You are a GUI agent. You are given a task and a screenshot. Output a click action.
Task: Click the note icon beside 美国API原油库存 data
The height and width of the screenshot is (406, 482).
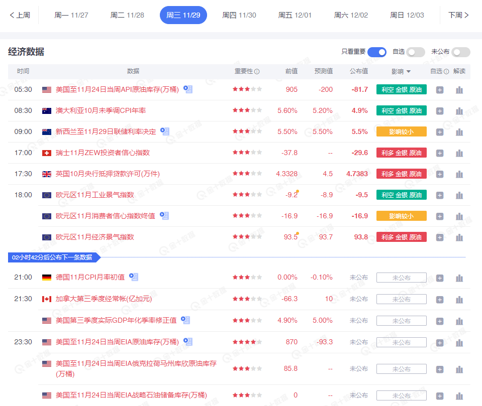pyautogui.click(x=187, y=89)
